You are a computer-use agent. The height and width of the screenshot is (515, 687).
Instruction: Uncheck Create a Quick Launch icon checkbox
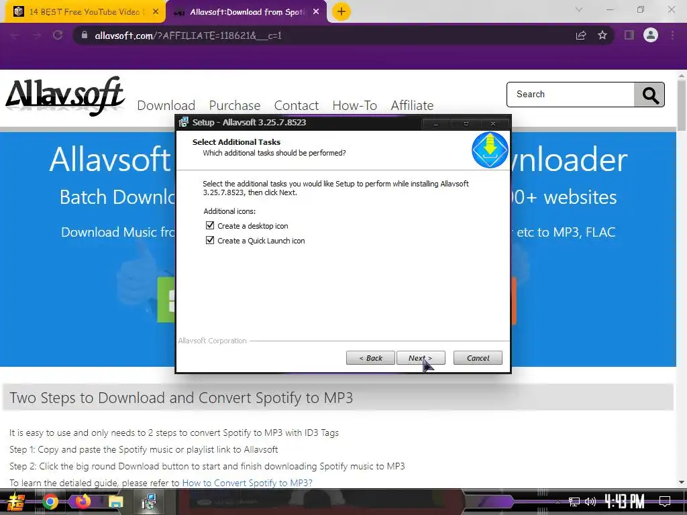(x=210, y=241)
